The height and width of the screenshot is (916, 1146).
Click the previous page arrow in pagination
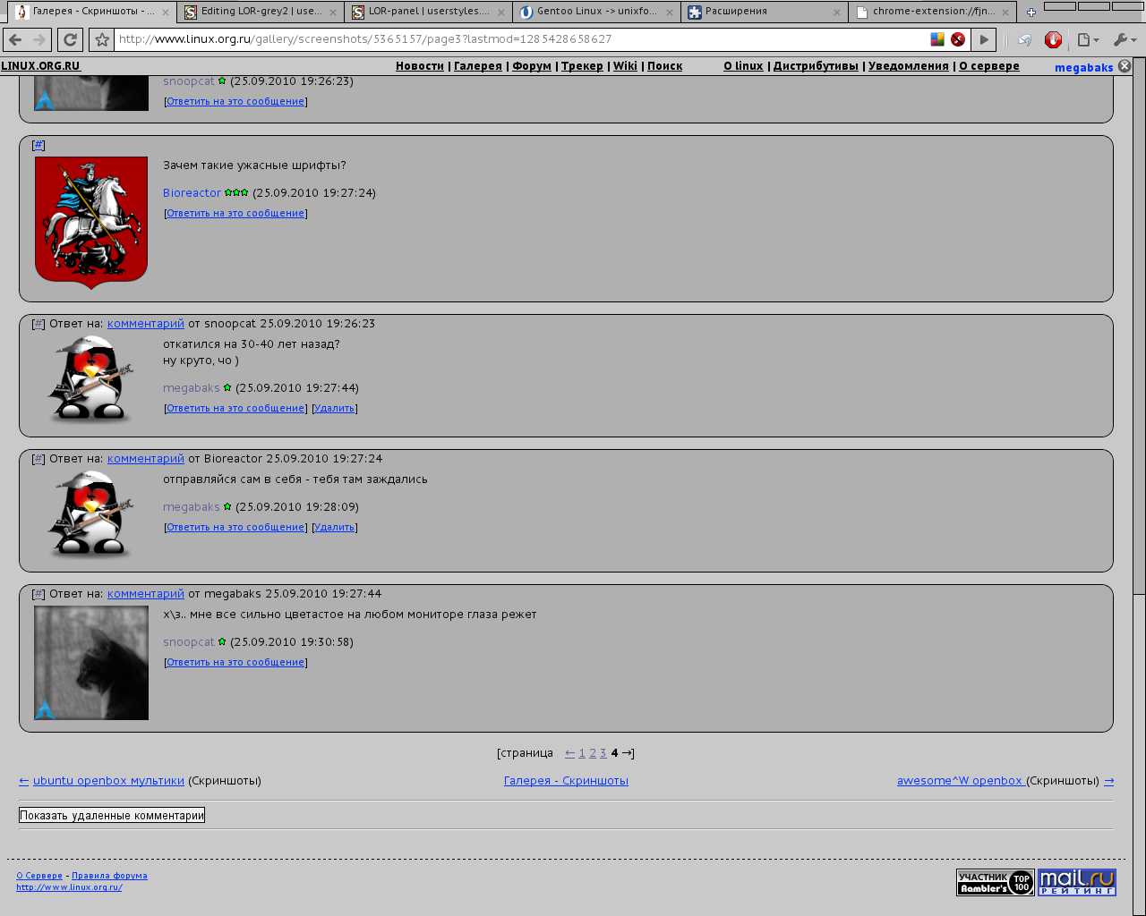tap(569, 753)
